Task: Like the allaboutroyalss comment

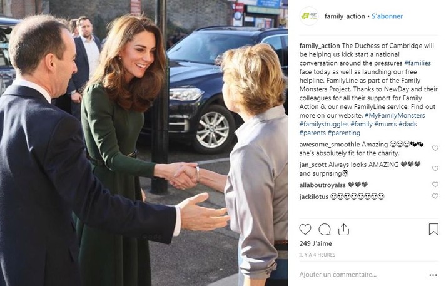Action: click(x=435, y=185)
